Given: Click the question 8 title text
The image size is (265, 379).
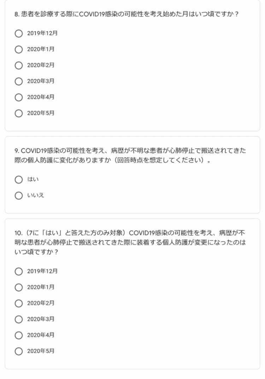Looking at the screenshot, I should tap(126, 14).
